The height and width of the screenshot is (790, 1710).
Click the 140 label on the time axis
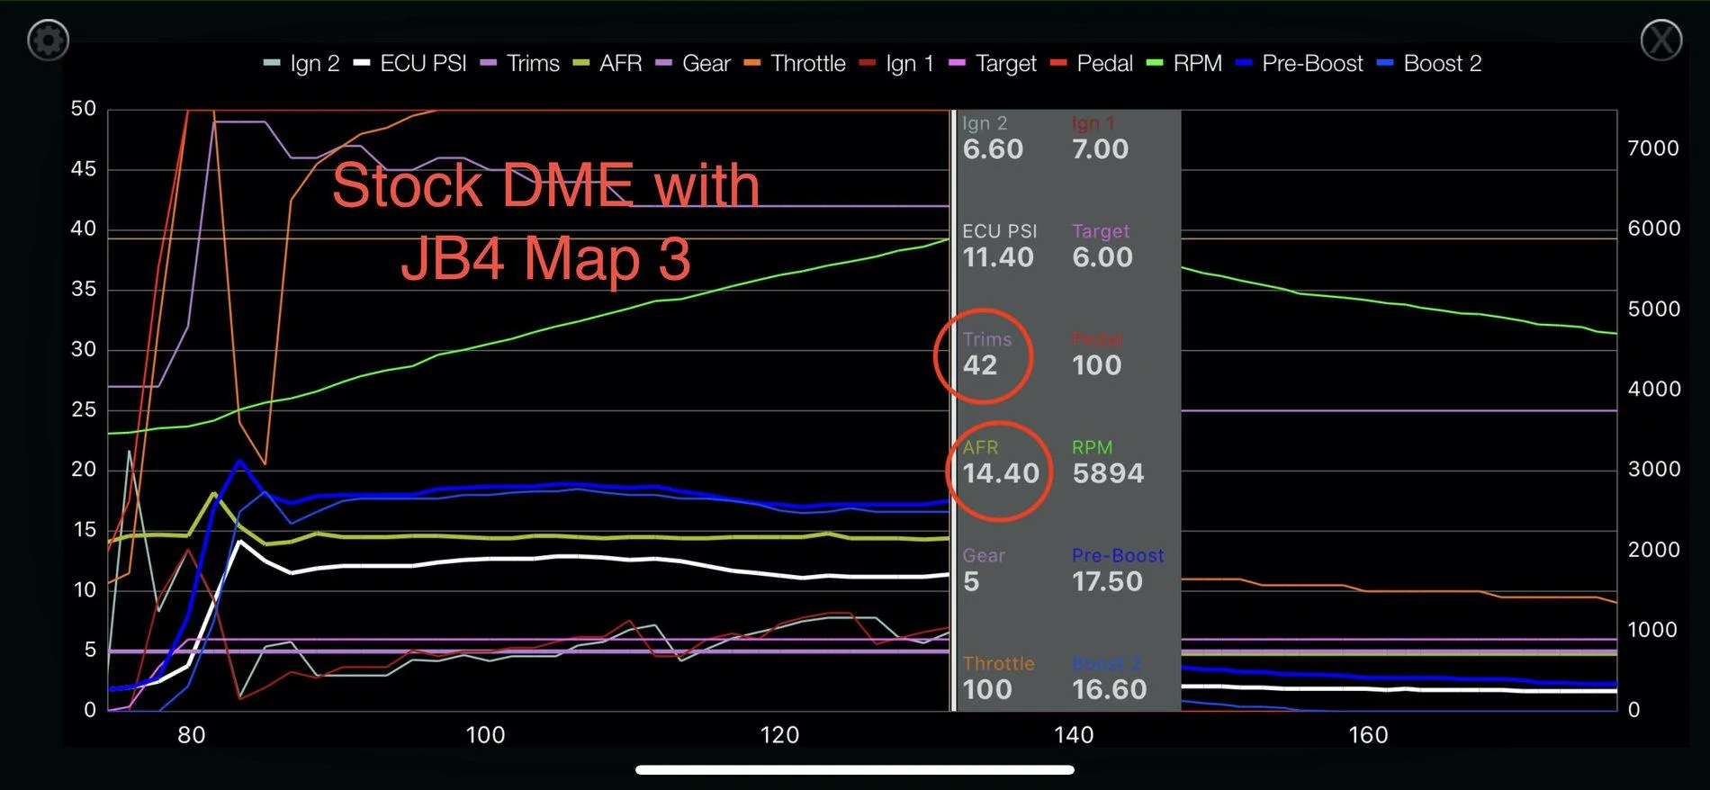point(1074,735)
